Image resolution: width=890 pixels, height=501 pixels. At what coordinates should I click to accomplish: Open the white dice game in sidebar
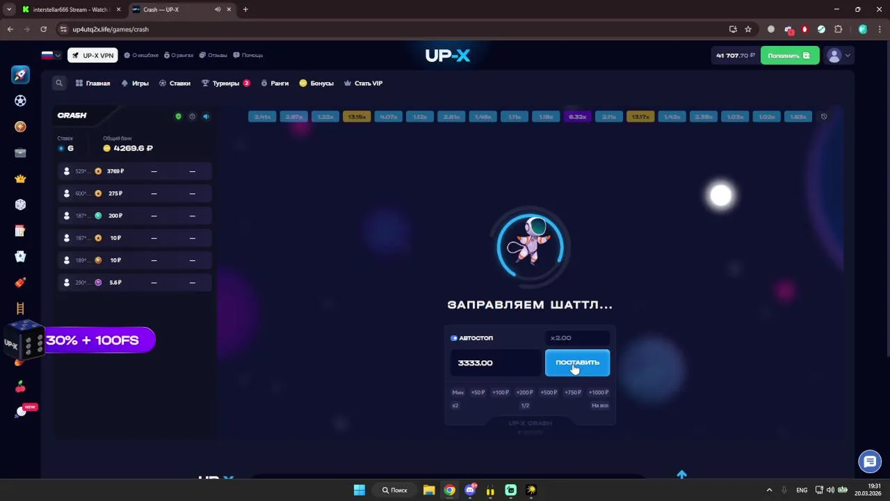[20, 205]
